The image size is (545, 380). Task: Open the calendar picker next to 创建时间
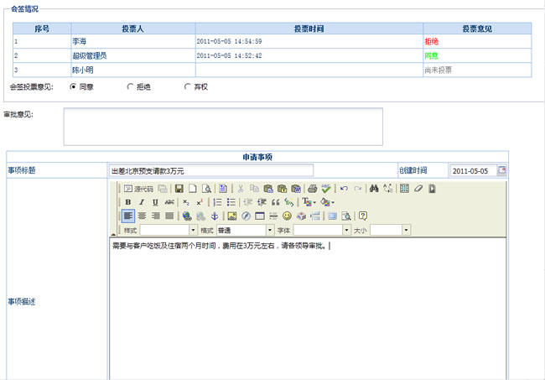(501, 170)
